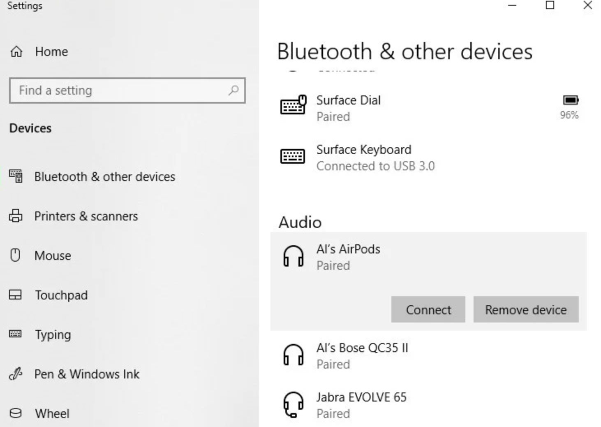
Task: Open Bluetooth & other devices page
Action: click(104, 177)
